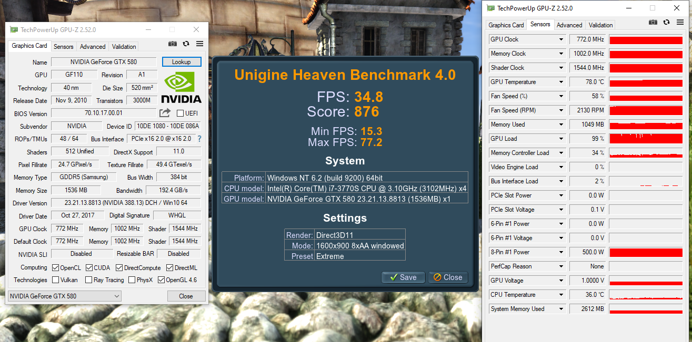The height and width of the screenshot is (342, 692).
Task: Click the GPU-Z title bar icon in the Sensors window
Action: tap(491, 8)
